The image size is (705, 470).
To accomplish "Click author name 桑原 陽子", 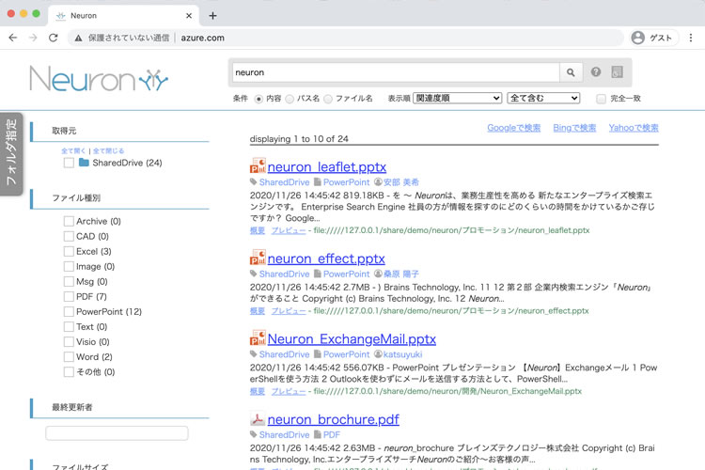I will pos(401,274).
